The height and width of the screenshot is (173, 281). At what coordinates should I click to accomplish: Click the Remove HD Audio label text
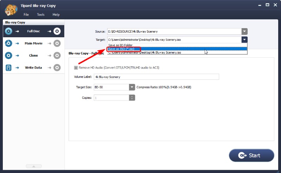coord(119,68)
